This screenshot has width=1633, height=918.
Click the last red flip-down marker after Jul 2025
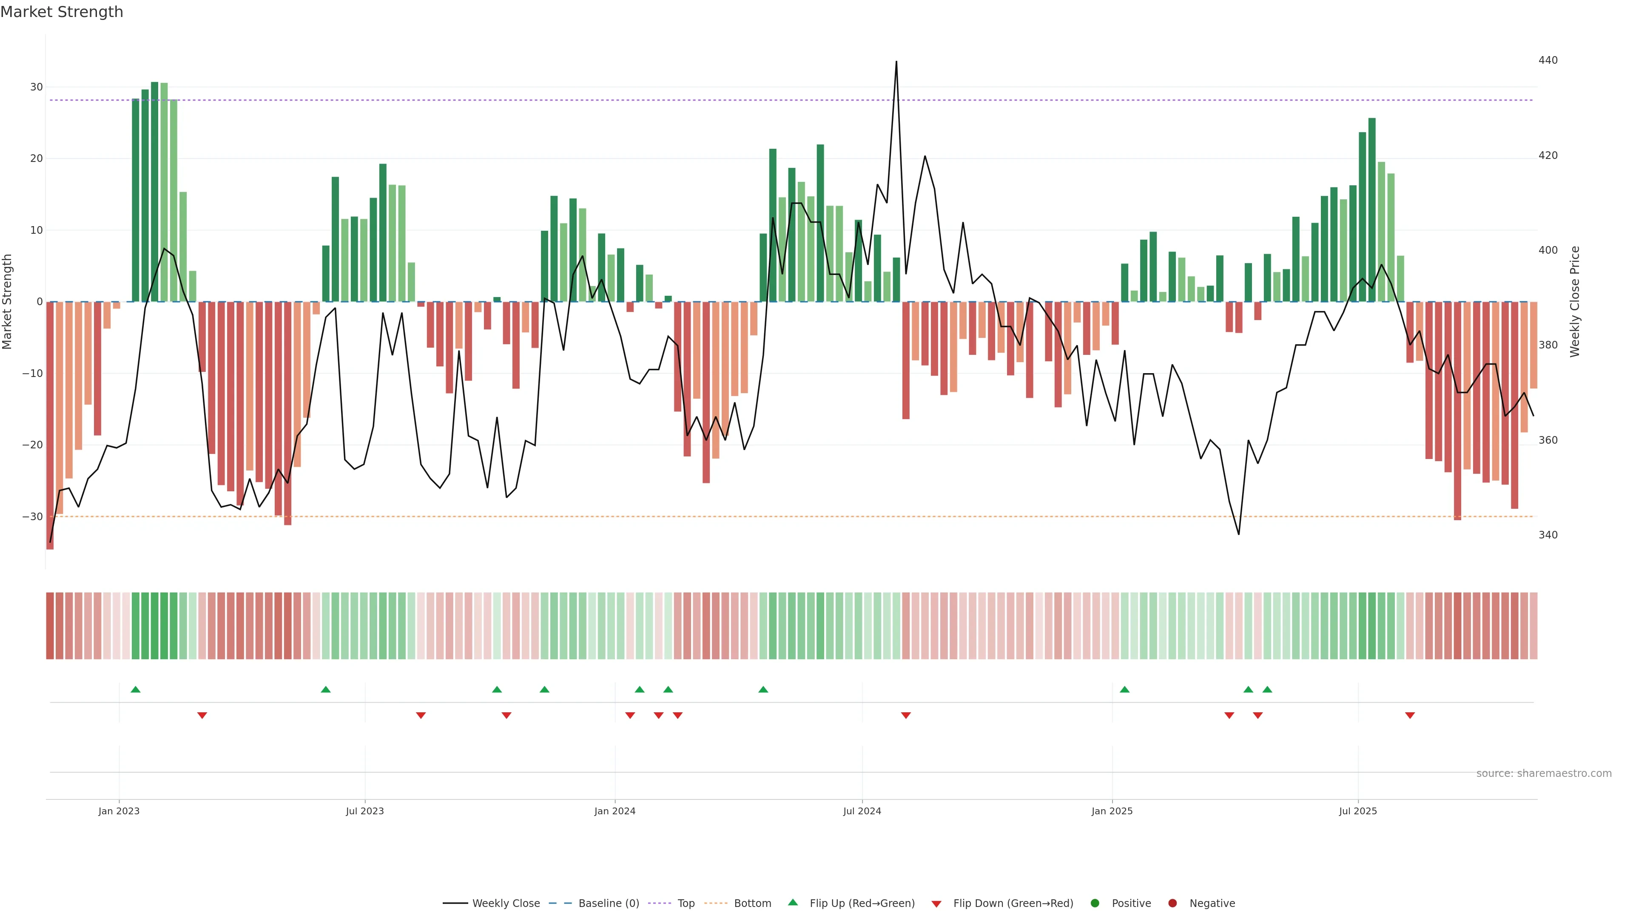1410,715
